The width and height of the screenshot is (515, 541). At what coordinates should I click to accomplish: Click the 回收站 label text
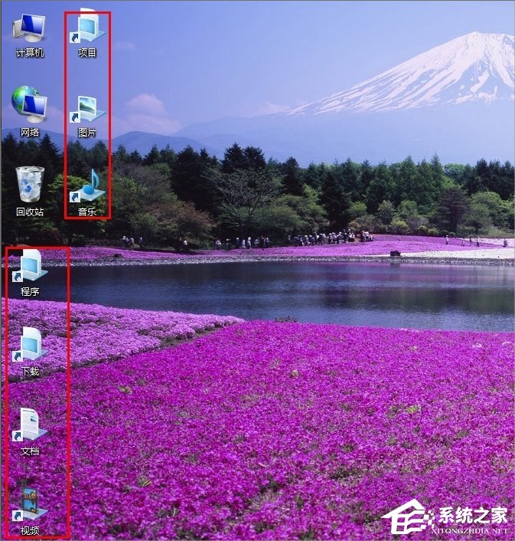point(30,211)
